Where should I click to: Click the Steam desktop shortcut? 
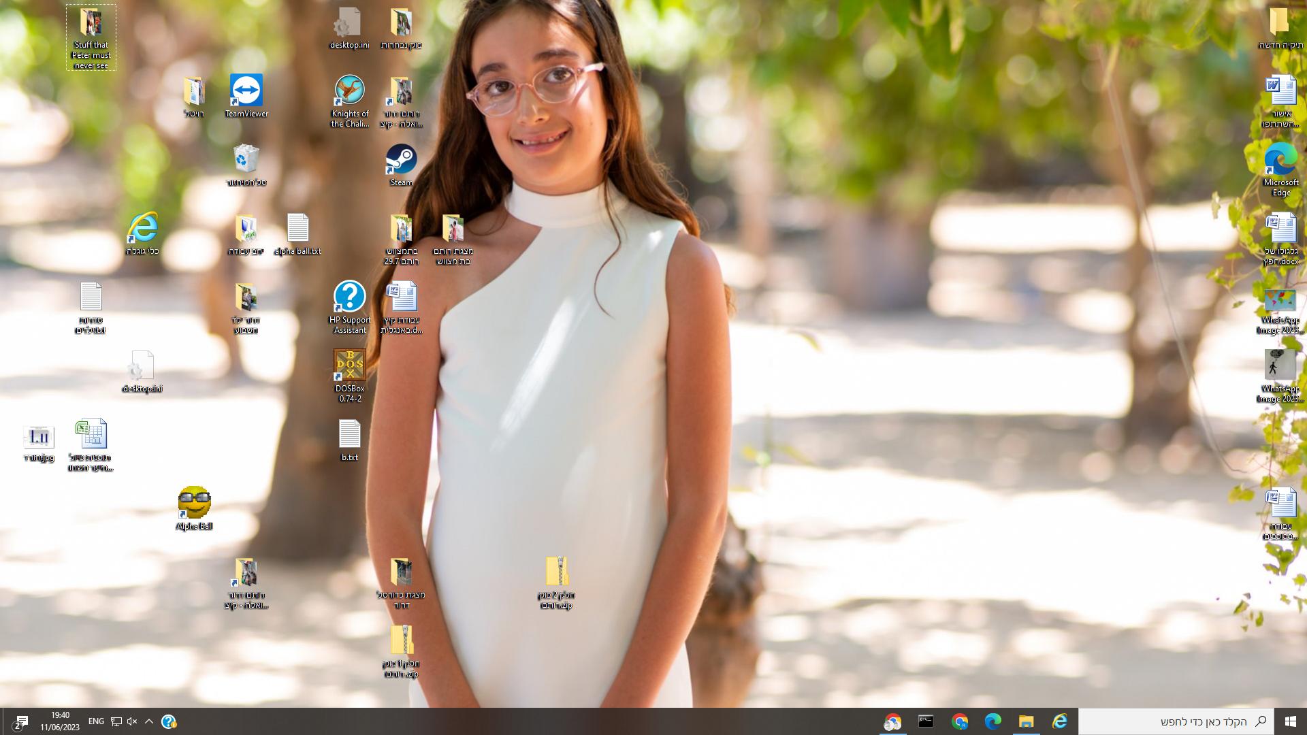point(401,165)
